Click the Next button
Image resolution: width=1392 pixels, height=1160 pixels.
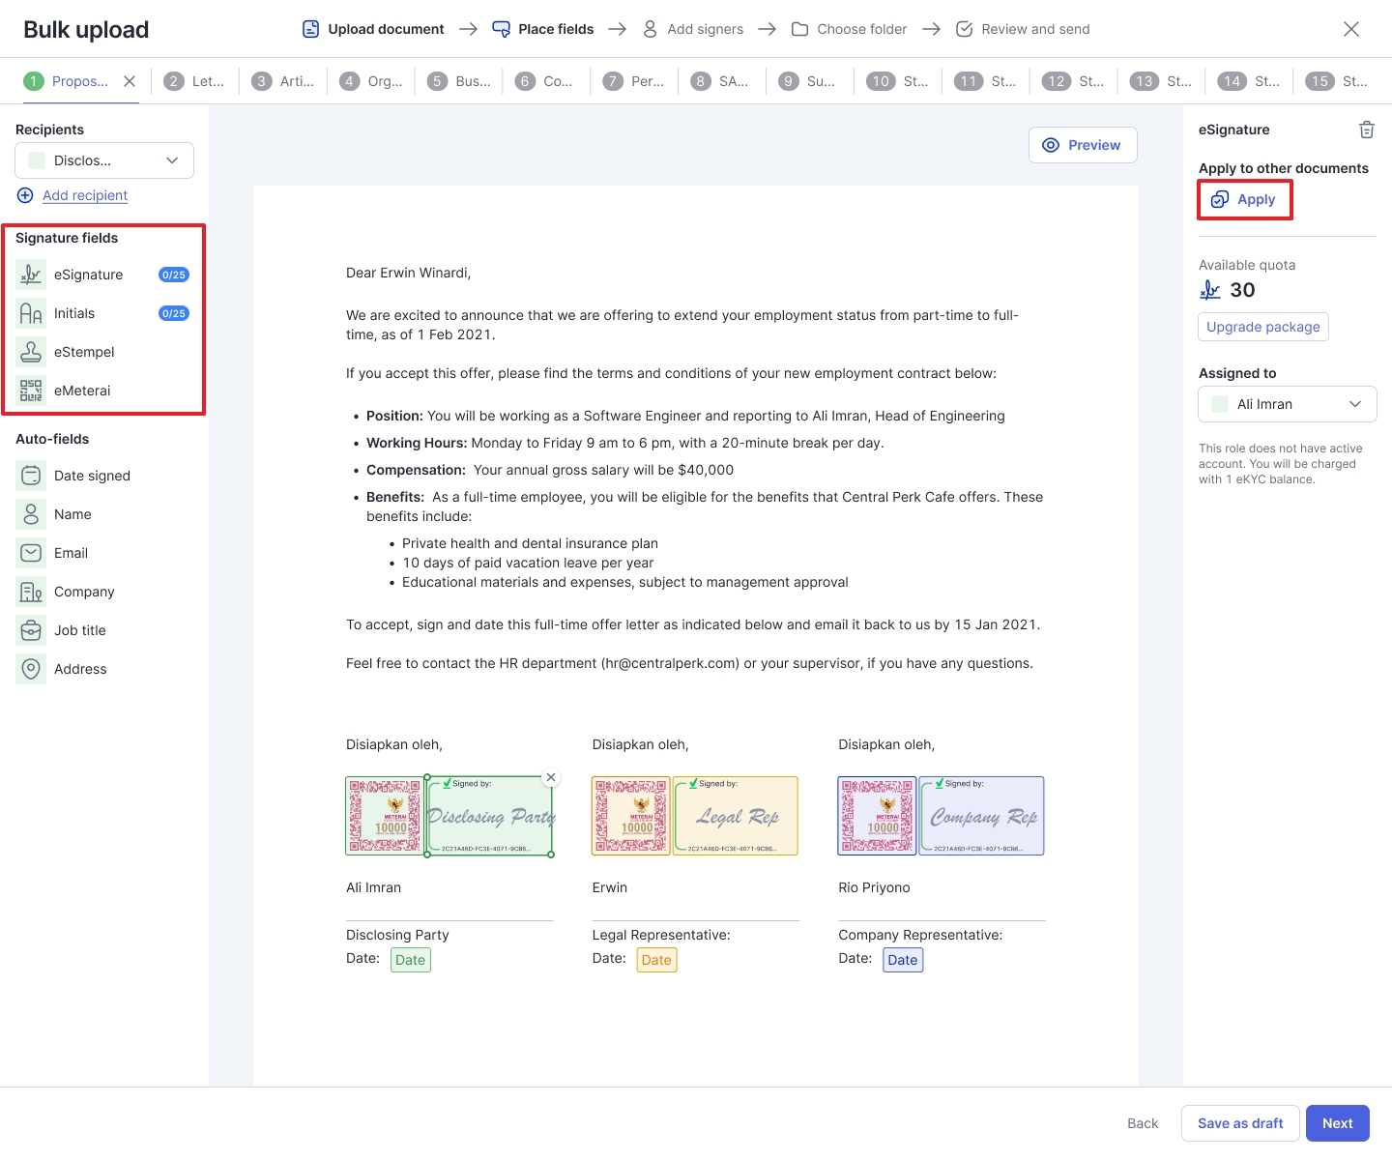click(1337, 1122)
